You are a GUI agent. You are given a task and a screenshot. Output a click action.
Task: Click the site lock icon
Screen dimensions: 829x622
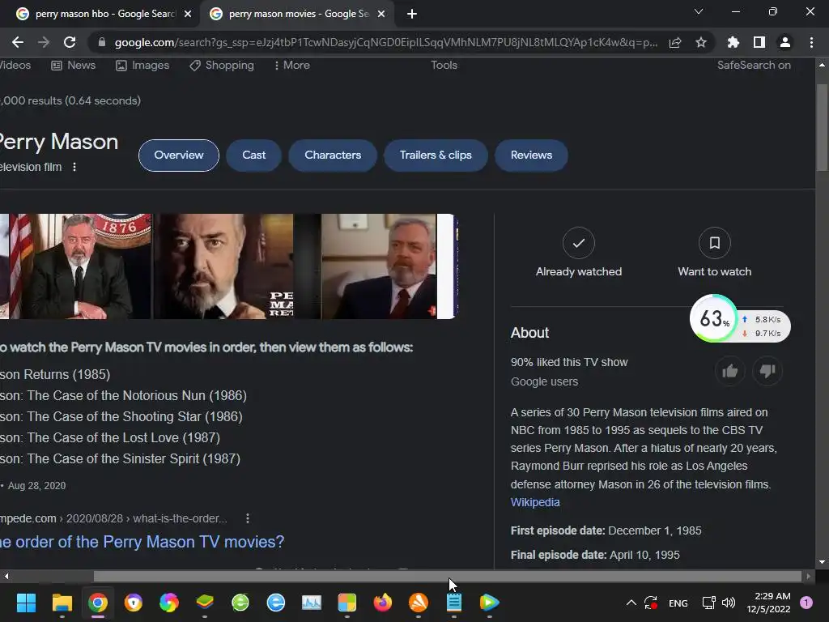101,42
